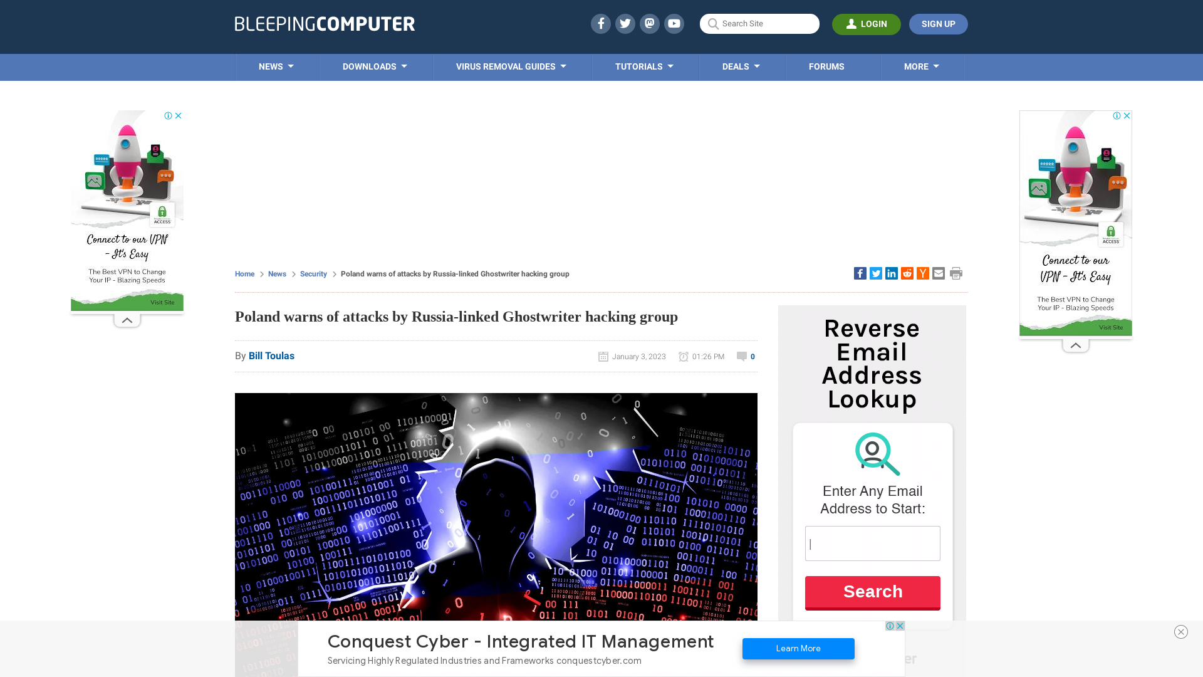Screen dimensions: 1203x677
Task: Click the LinkedIn share icon
Action: [x=891, y=273]
